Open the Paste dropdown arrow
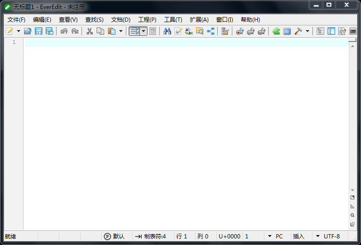This screenshot has height=245, width=361. tap(121, 31)
